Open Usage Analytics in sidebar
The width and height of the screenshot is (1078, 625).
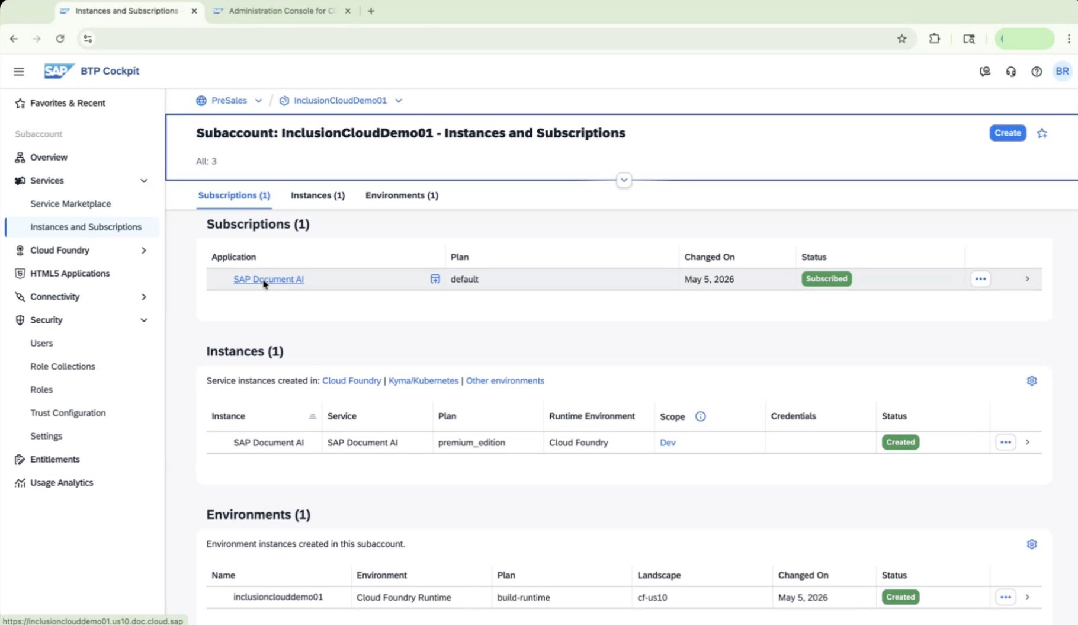pyautogui.click(x=62, y=483)
